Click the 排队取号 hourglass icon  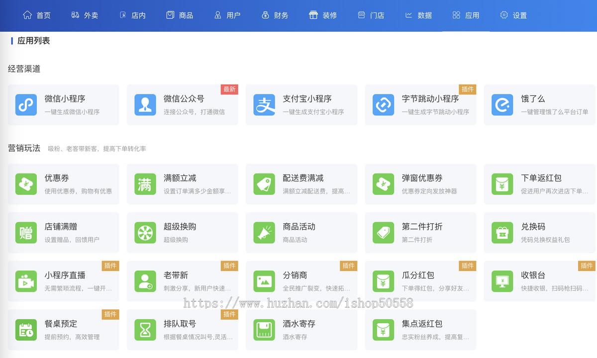click(145, 330)
